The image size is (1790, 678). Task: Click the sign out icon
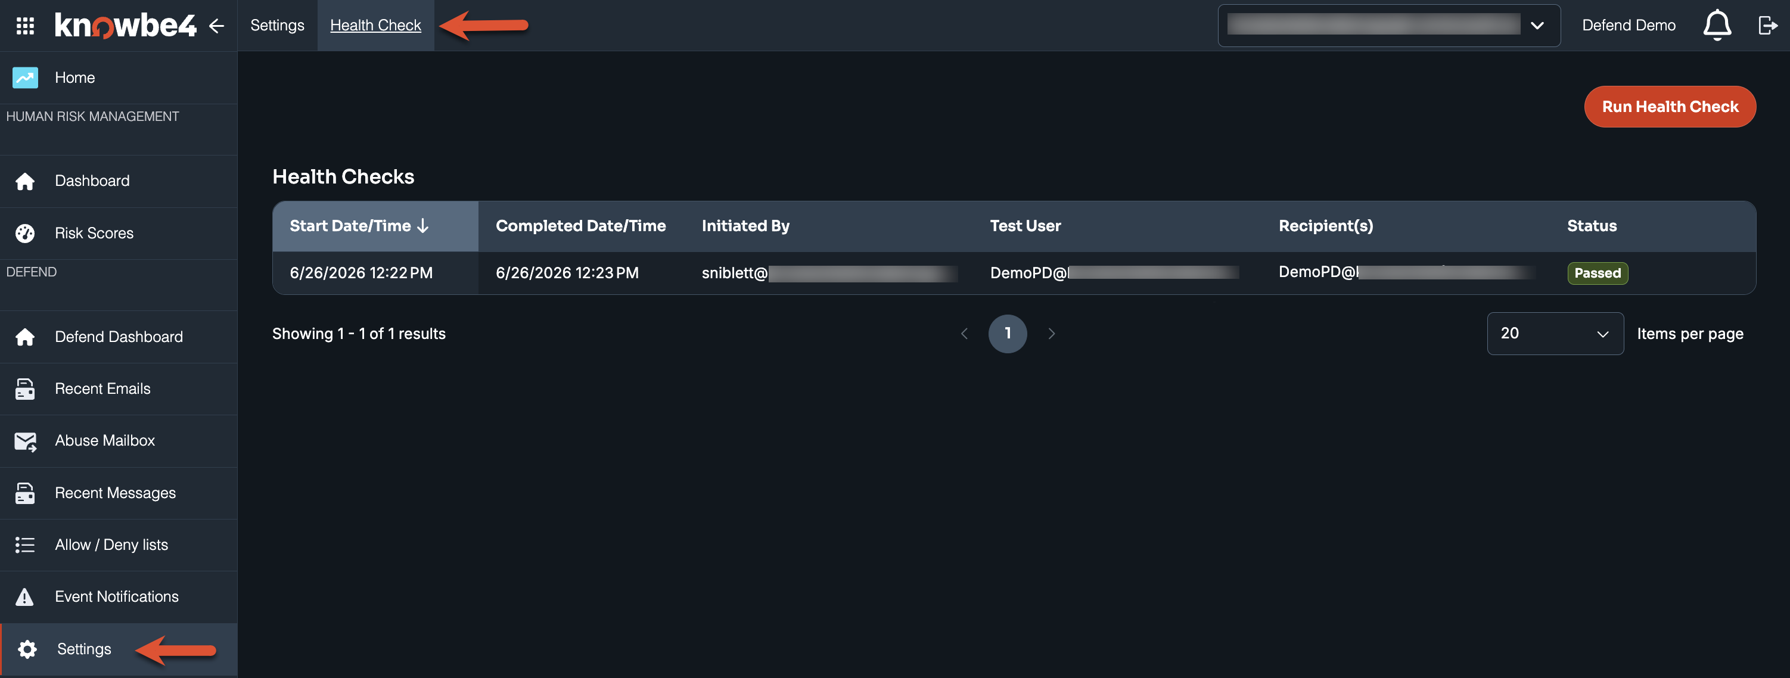pyautogui.click(x=1767, y=26)
